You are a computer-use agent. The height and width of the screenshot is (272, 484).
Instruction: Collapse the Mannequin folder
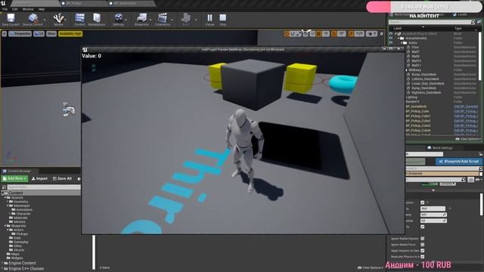[x=8, y=206]
